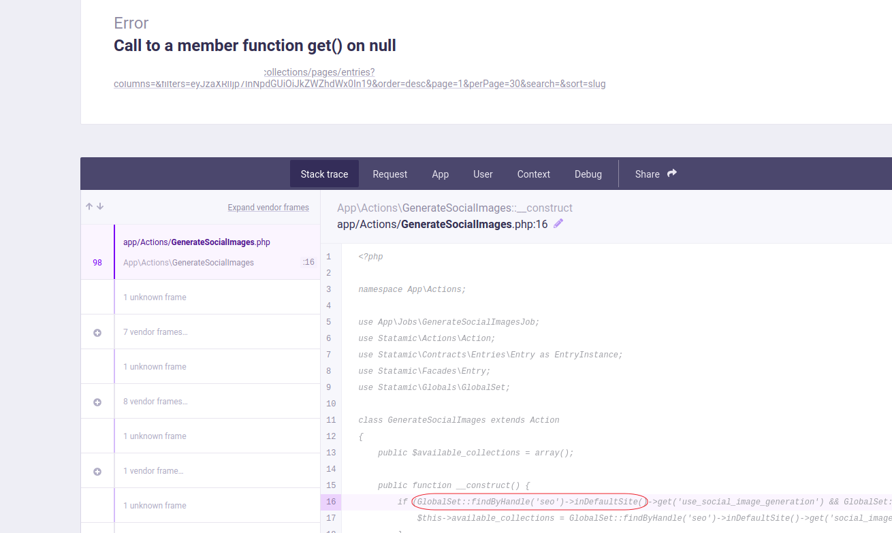
Task: Select the unknown frame below 8 vendor frames
Action: [x=200, y=436]
